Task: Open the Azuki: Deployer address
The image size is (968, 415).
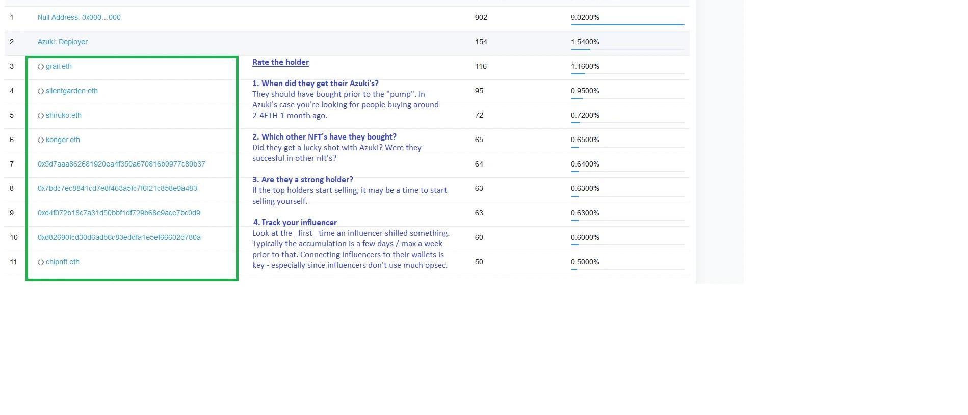Action: pyautogui.click(x=62, y=42)
